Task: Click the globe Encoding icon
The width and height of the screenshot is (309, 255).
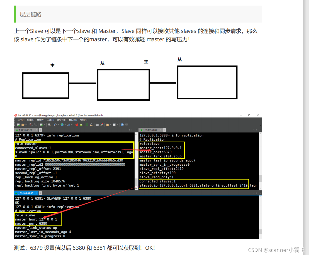Action: [62, 125]
